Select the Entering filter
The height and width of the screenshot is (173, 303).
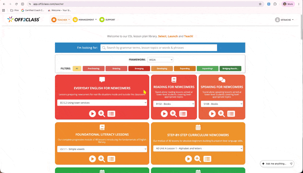pyautogui.click(x=116, y=69)
